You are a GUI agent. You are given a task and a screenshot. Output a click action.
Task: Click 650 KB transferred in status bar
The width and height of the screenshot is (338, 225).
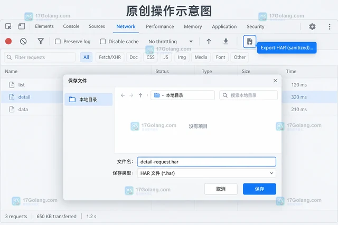57,217
